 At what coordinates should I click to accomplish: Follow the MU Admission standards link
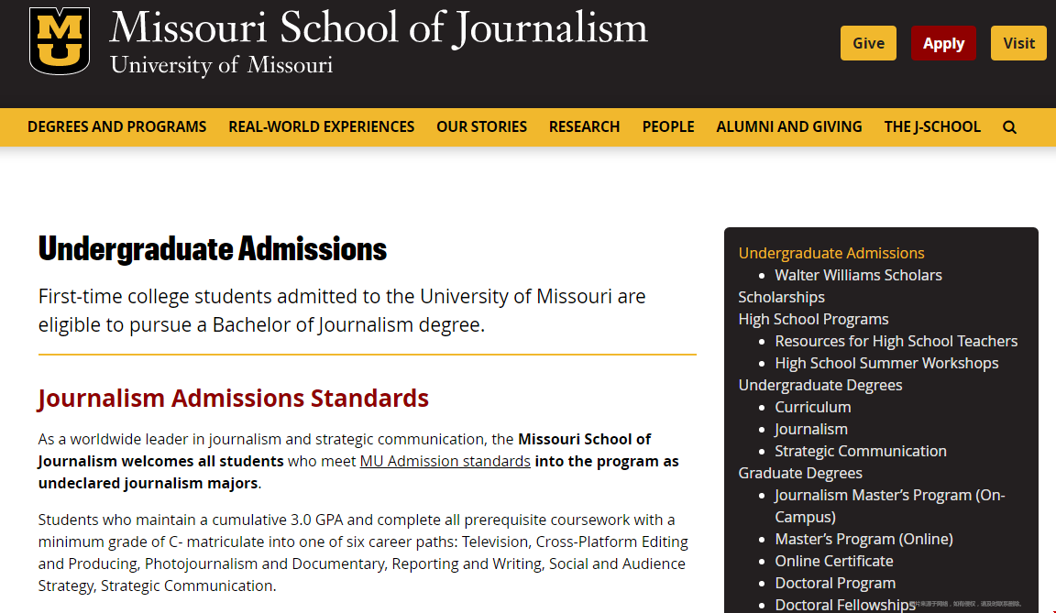coord(445,461)
